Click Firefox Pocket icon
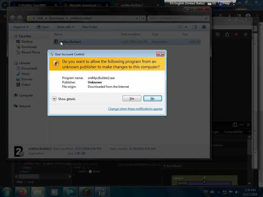The height and width of the screenshot is (197, 263). 218,35
